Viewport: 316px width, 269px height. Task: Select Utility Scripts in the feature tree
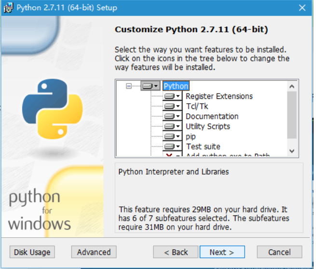point(208,126)
